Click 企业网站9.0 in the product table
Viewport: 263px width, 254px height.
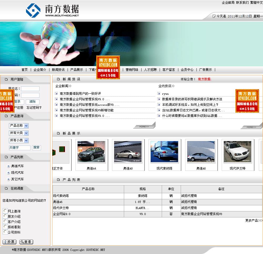[62, 214]
